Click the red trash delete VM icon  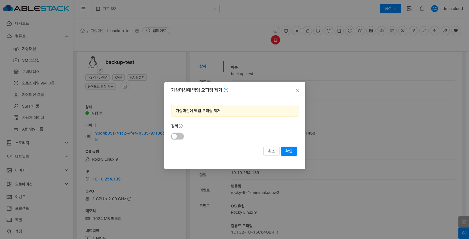(x=275, y=40)
